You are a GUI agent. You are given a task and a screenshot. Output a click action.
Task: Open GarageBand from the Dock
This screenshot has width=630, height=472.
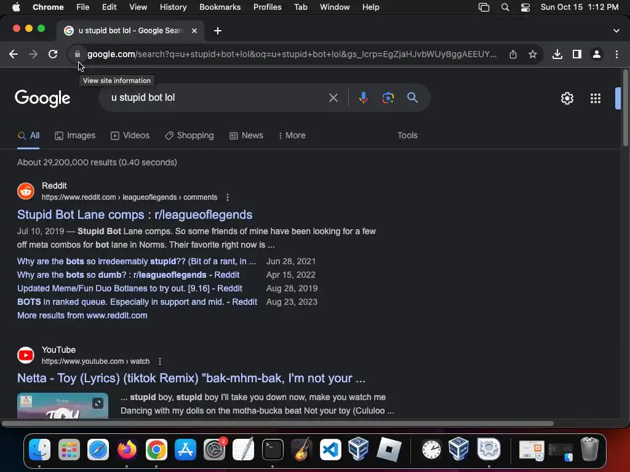pos(301,449)
